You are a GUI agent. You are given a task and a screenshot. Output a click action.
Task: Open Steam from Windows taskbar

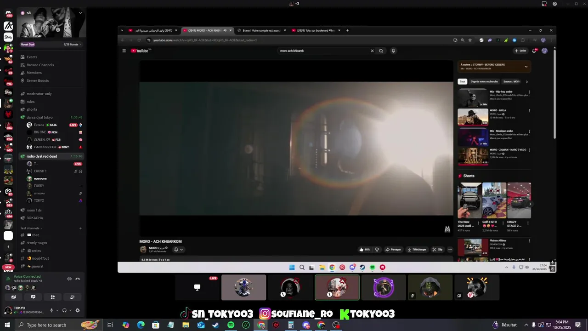tap(215, 325)
